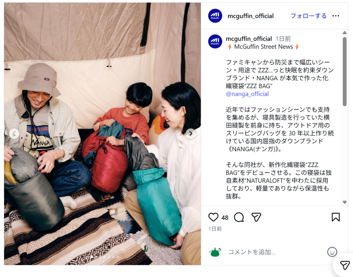Open mcguffin_official avatar in header
Screen dimensions: 353x277
tap(215, 16)
